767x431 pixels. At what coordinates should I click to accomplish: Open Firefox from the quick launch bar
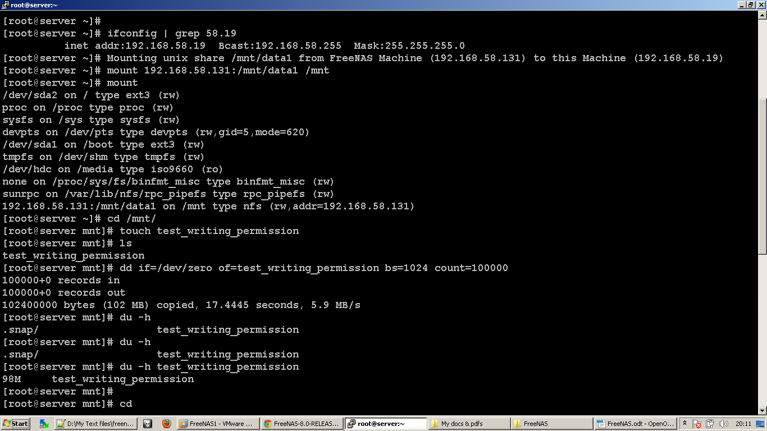tap(166, 424)
